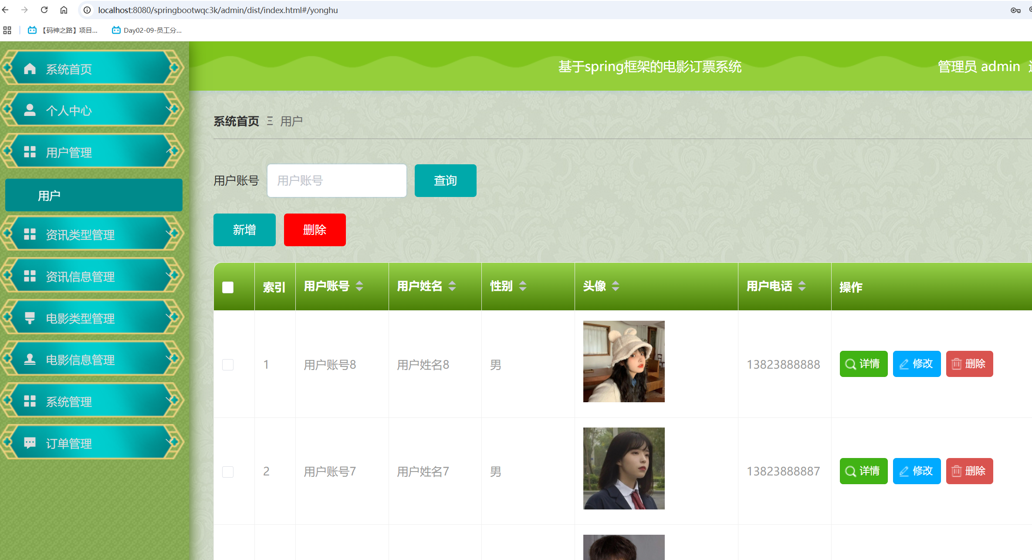Open the apps grid in bookmarks bar
This screenshot has height=560, width=1032.
click(7, 30)
